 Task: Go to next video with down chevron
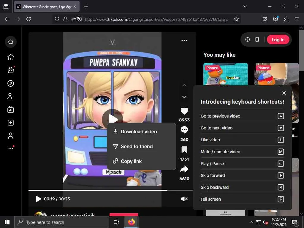click(x=184, y=97)
